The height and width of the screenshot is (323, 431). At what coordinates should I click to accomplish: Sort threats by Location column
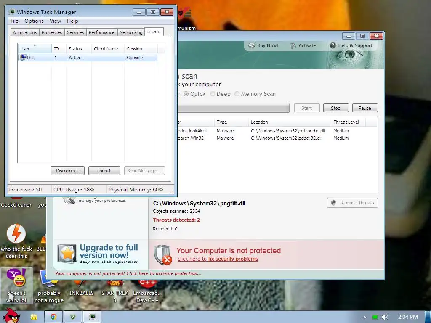[x=290, y=122]
